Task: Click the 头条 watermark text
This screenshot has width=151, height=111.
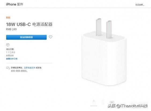Action: pyautogui.click(x=112, y=106)
